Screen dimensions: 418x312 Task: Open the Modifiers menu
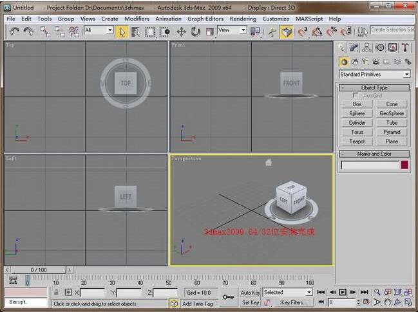(x=137, y=19)
